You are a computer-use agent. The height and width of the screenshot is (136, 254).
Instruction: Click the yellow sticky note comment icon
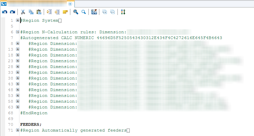click(65, 12)
